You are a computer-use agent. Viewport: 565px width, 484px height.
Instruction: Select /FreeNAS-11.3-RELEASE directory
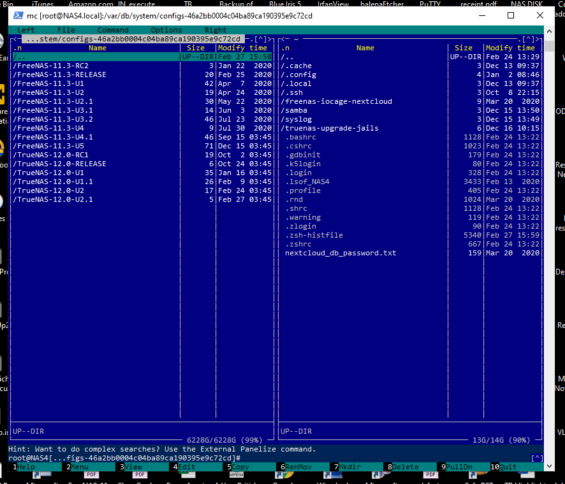[x=142, y=75]
